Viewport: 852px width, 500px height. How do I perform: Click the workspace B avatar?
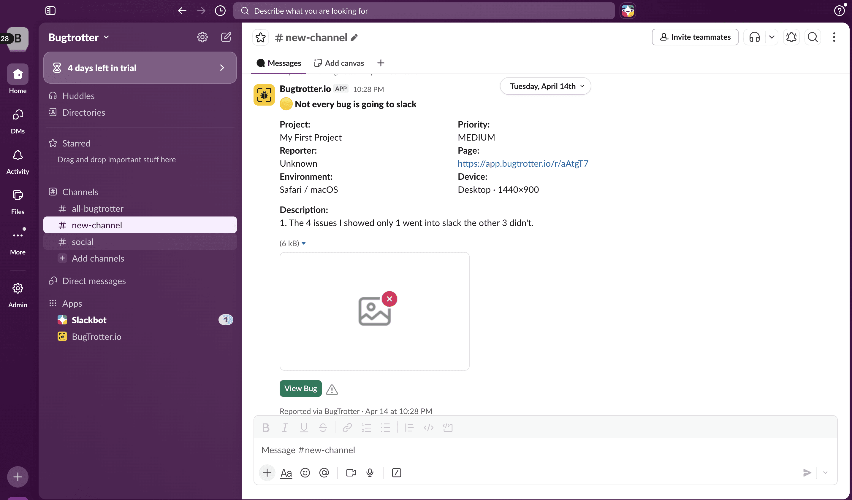point(18,39)
